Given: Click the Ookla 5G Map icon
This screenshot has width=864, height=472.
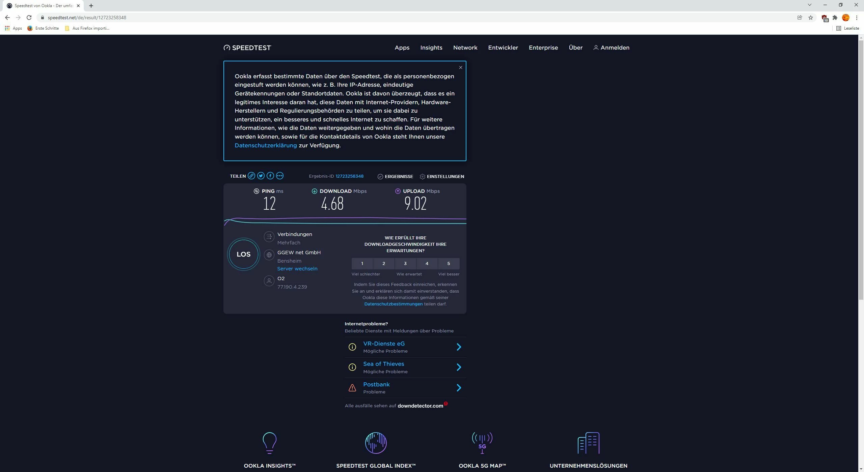Looking at the screenshot, I should [482, 443].
